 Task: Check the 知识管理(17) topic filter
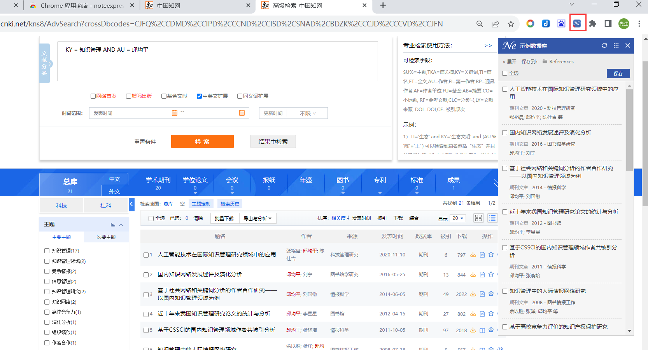click(47, 251)
